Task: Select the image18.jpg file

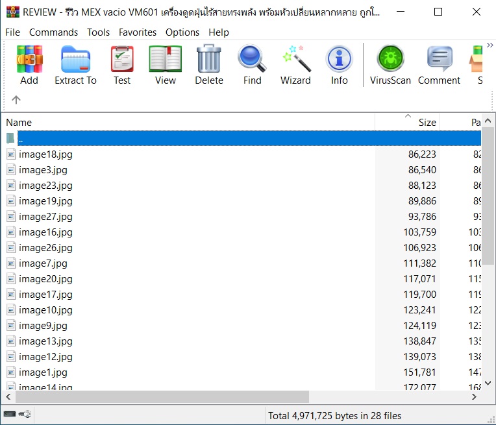Action: coord(45,154)
